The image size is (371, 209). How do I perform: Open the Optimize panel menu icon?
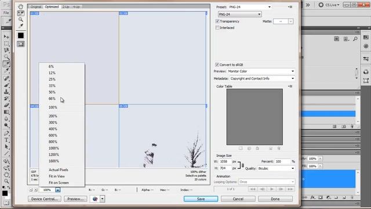point(290,7)
